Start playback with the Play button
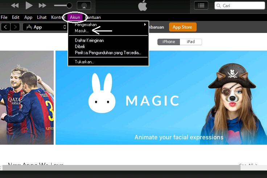Screen dimensions: 267x178 (29, 5)
